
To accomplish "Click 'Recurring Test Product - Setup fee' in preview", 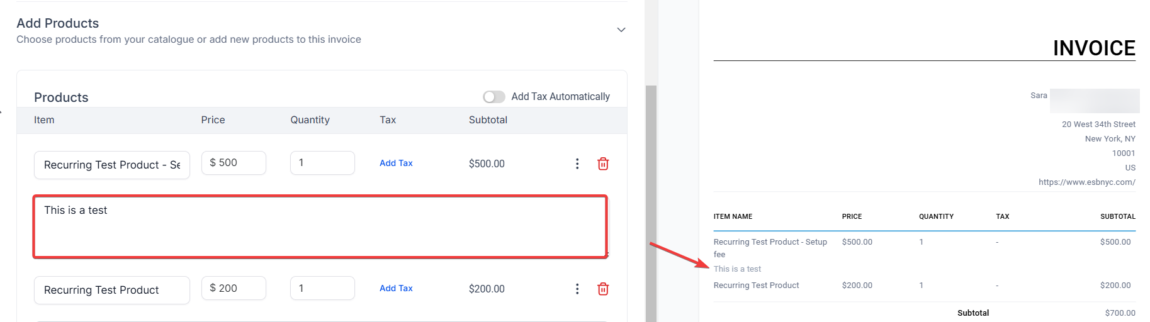I will tap(770, 242).
